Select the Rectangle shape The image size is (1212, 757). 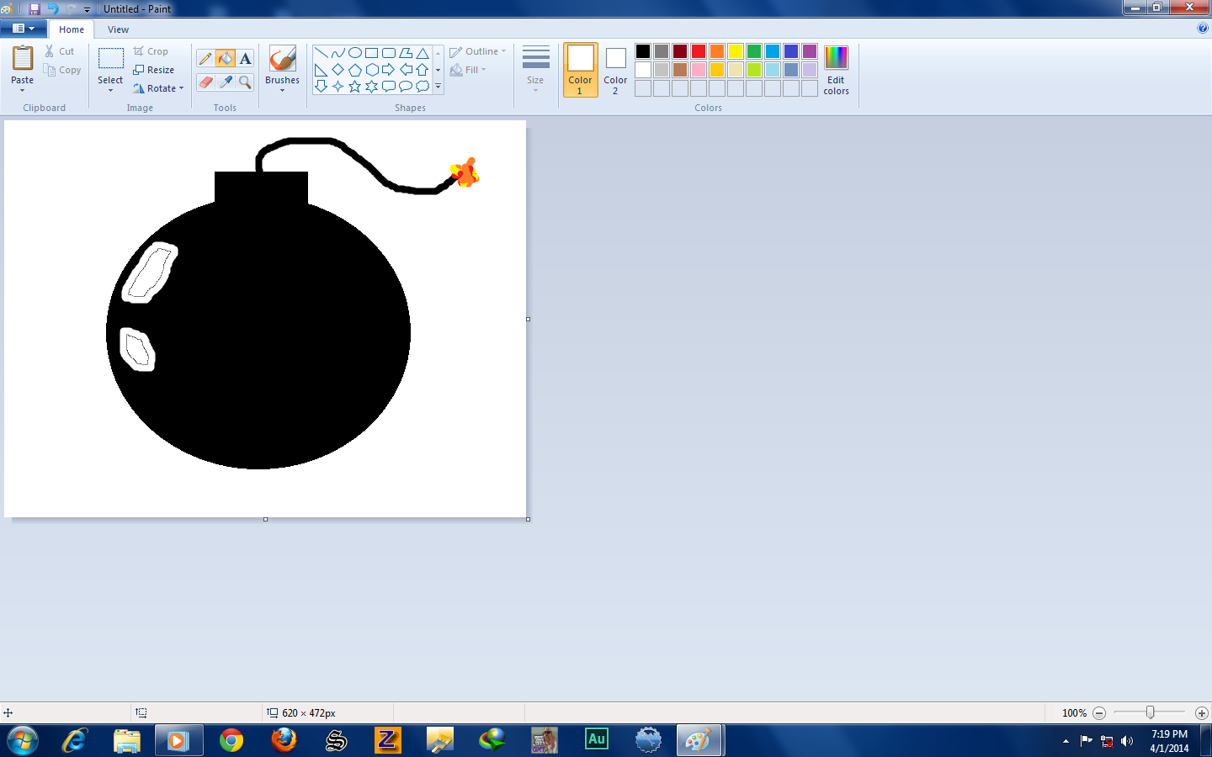[x=371, y=53]
